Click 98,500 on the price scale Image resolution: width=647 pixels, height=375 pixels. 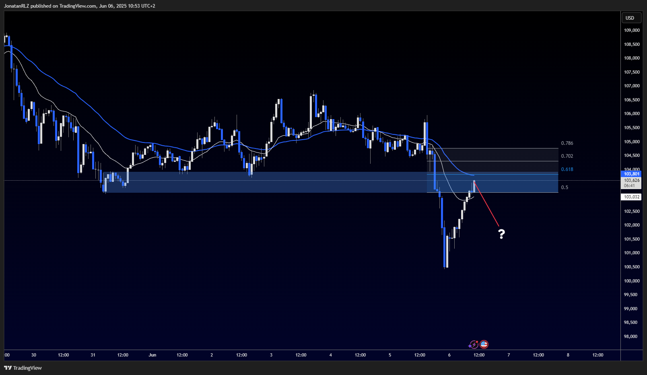coord(631,322)
